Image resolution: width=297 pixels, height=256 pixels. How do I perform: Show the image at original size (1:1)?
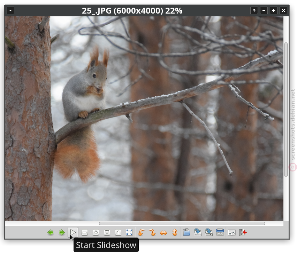pos(118,232)
